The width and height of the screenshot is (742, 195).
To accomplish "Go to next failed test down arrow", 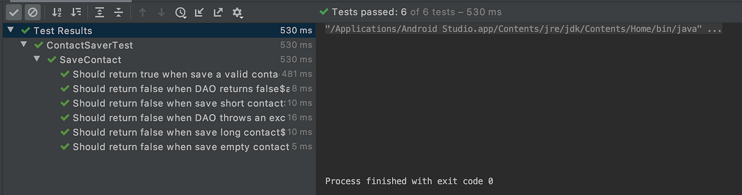I will (x=162, y=12).
